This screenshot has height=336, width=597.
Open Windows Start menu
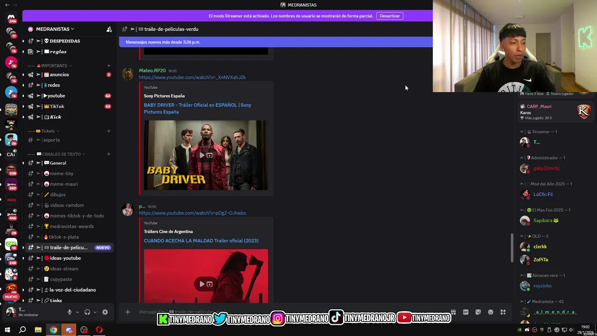click(x=7, y=330)
